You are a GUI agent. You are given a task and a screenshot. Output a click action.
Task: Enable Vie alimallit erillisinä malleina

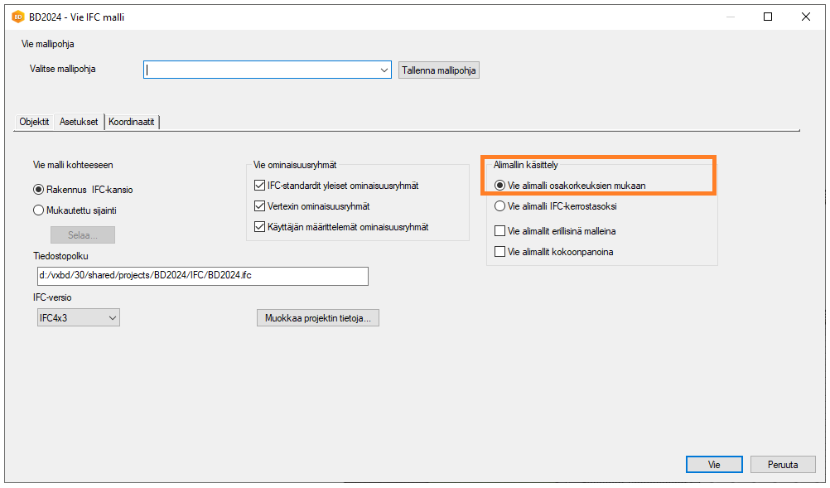499,231
